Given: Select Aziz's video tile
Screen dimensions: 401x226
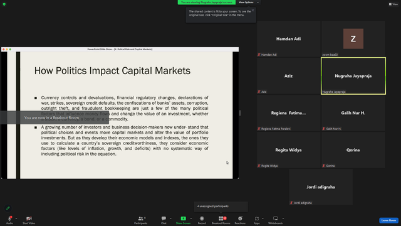Looking at the screenshot, I should tap(288, 76).
